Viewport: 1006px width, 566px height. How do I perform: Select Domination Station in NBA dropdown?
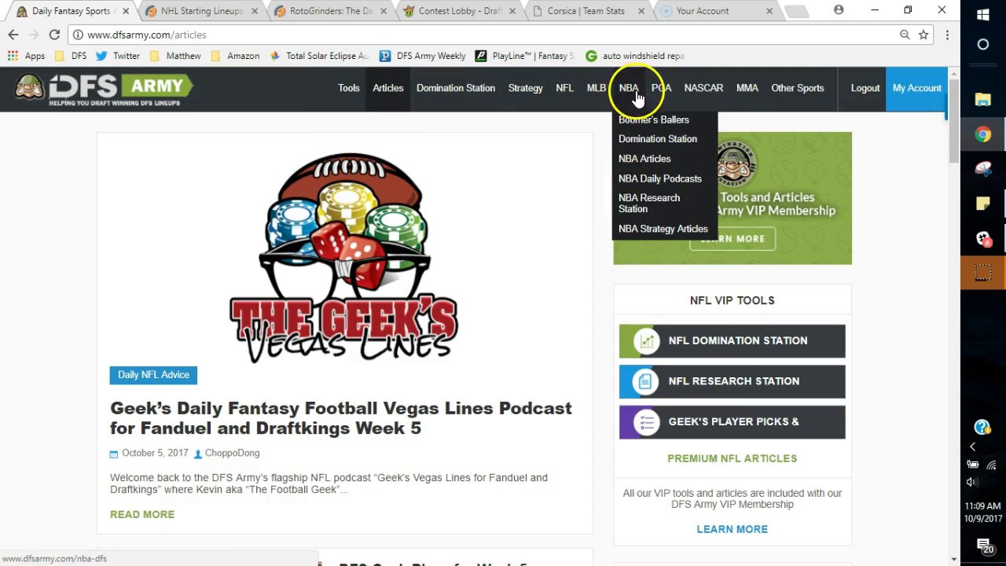click(658, 139)
